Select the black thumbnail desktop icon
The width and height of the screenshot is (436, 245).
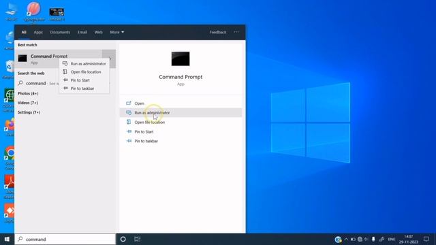(x=57, y=14)
